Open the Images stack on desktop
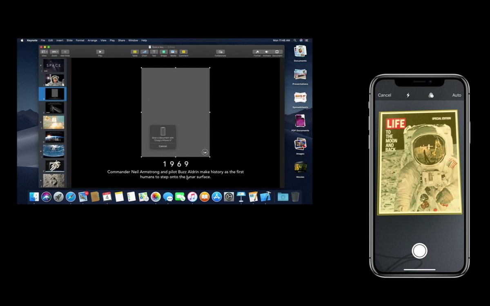The image size is (490, 306). coord(300,145)
